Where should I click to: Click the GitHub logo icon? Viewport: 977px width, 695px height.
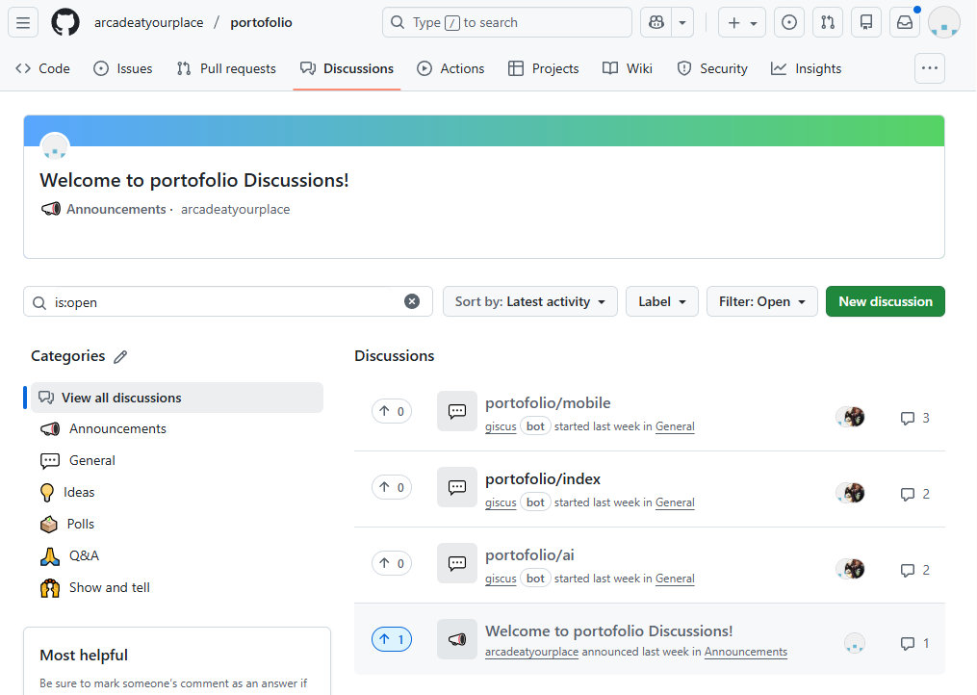pos(65,22)
